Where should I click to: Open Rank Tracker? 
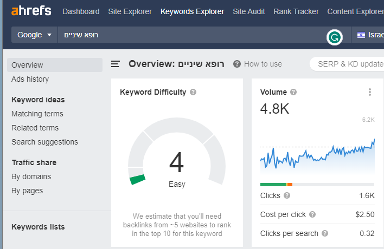coord(296,11)
